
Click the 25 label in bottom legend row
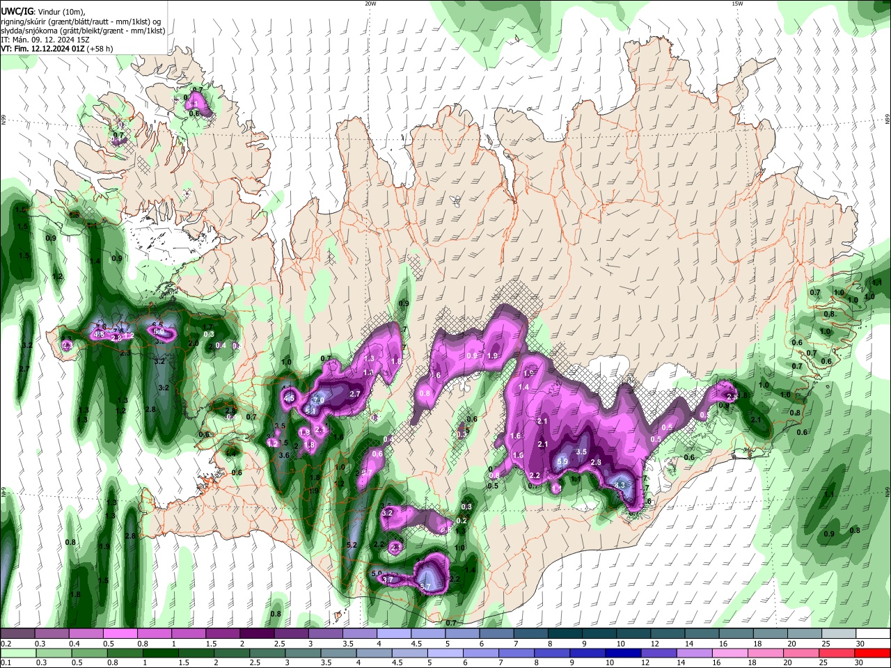(x=824, y=662)
